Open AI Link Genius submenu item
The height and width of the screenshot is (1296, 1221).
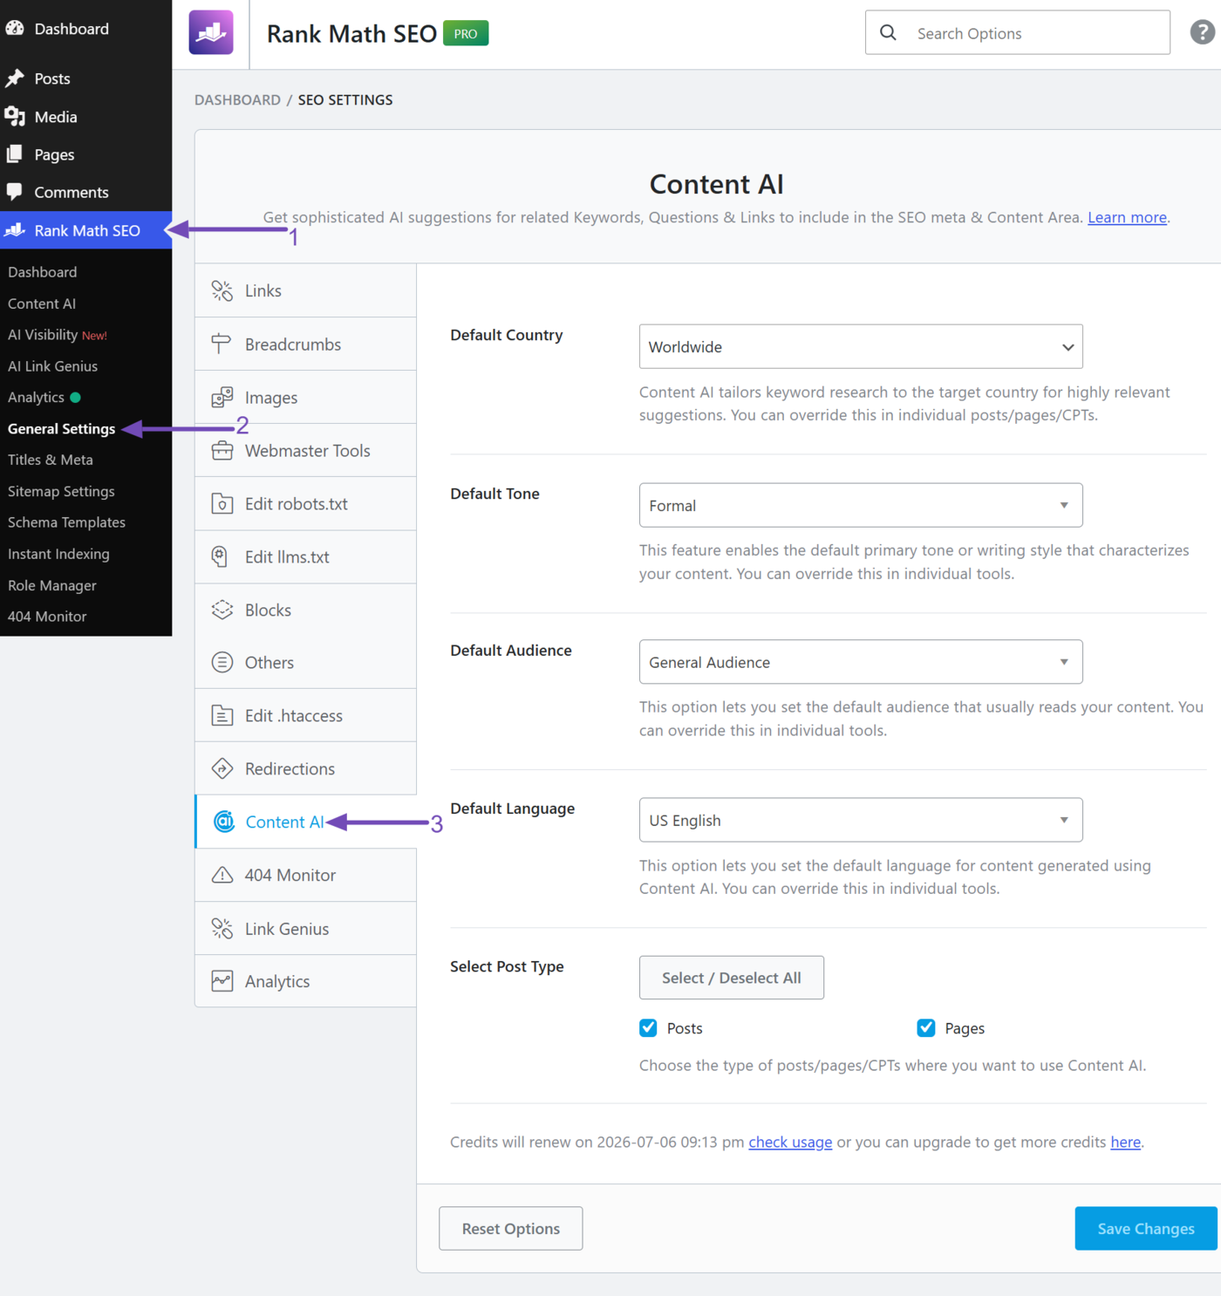coord(52,366)
